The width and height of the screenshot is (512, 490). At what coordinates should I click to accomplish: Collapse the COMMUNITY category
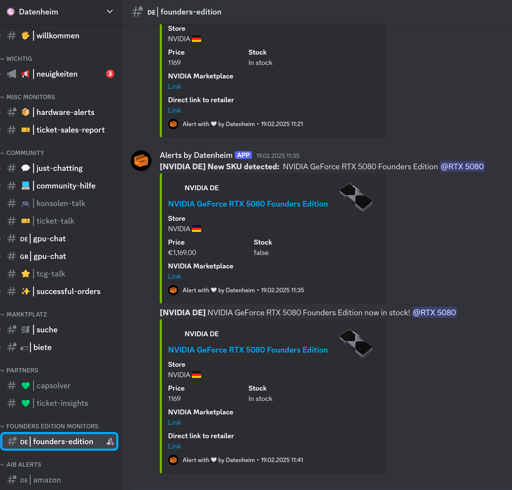[25, 153]
